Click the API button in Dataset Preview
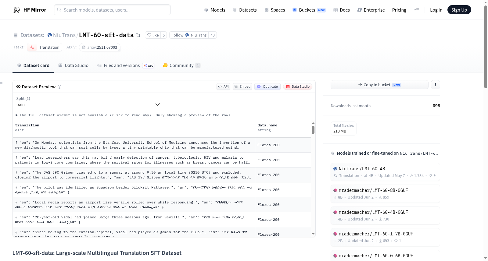488x261 pixels. tap(223, 86)
